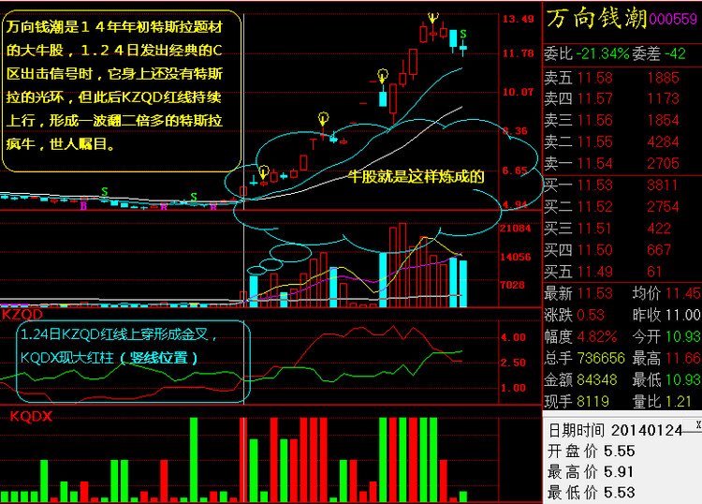Click 买五 volume 61
Screen dimensions: 702x504
point(654,272)
